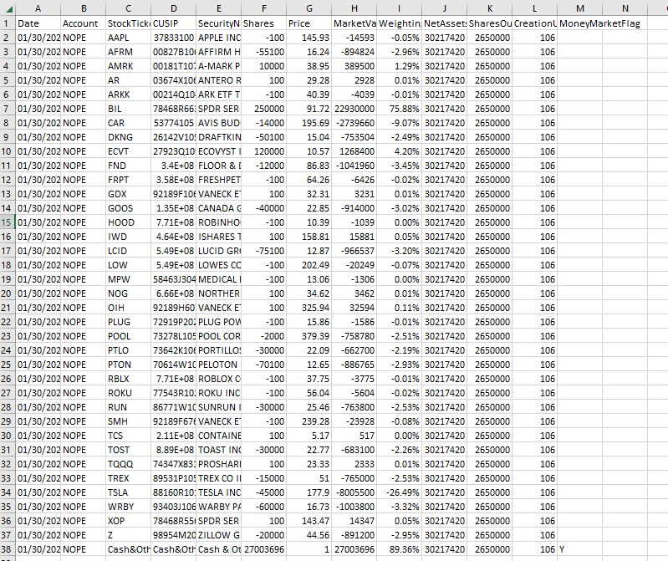Select column M header
668x561 pixels.
(580, 8)
